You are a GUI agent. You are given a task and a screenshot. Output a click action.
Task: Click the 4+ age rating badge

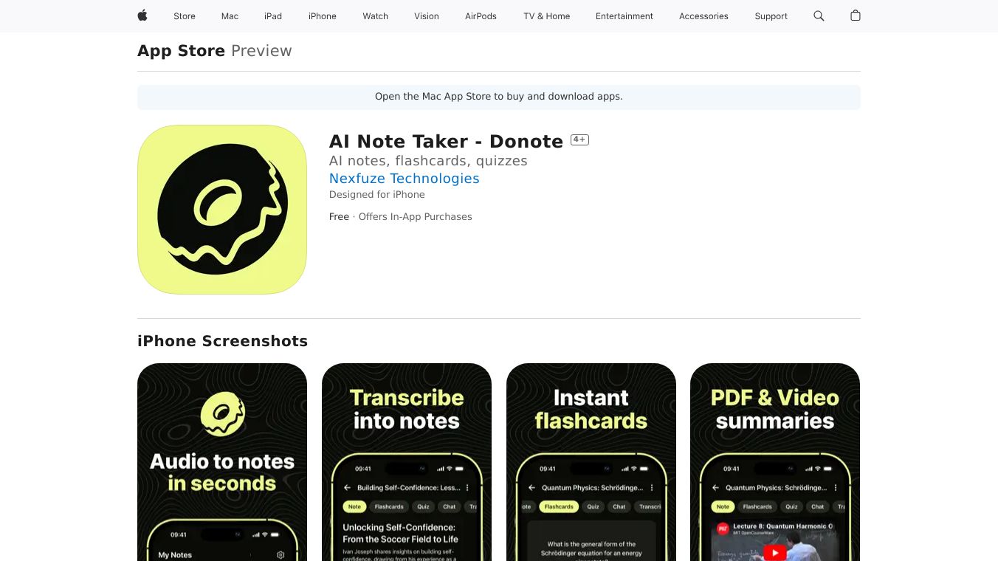point(579,140)
